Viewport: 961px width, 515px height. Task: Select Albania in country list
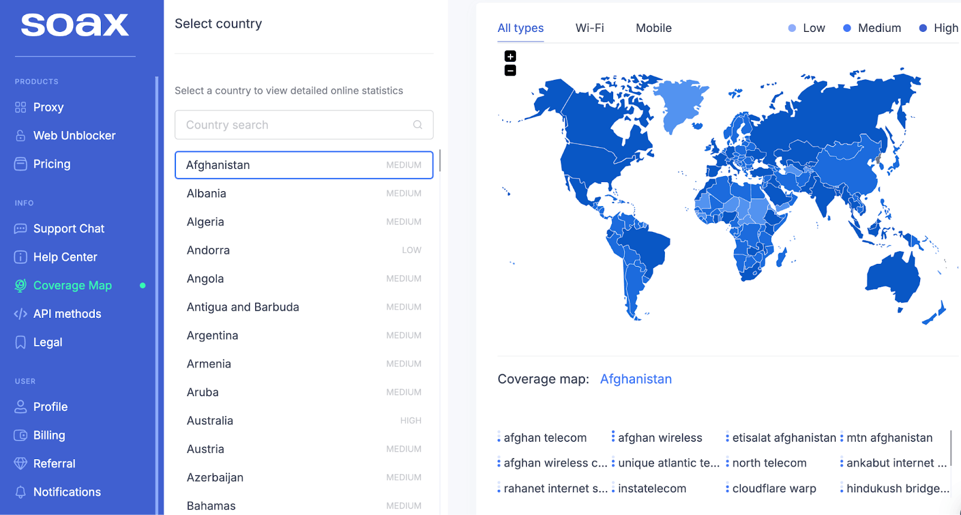point(304,194)
